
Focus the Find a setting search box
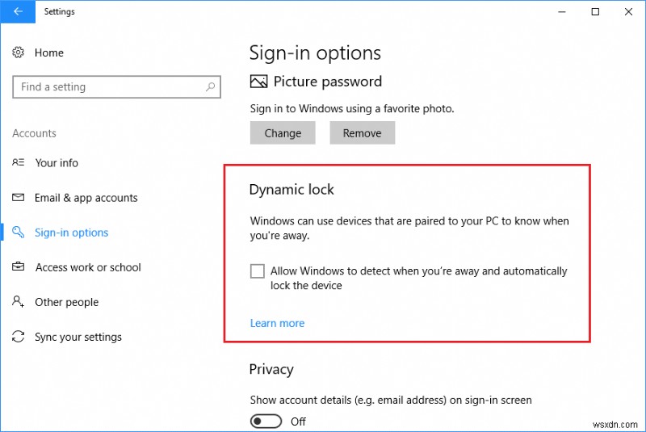116,87
